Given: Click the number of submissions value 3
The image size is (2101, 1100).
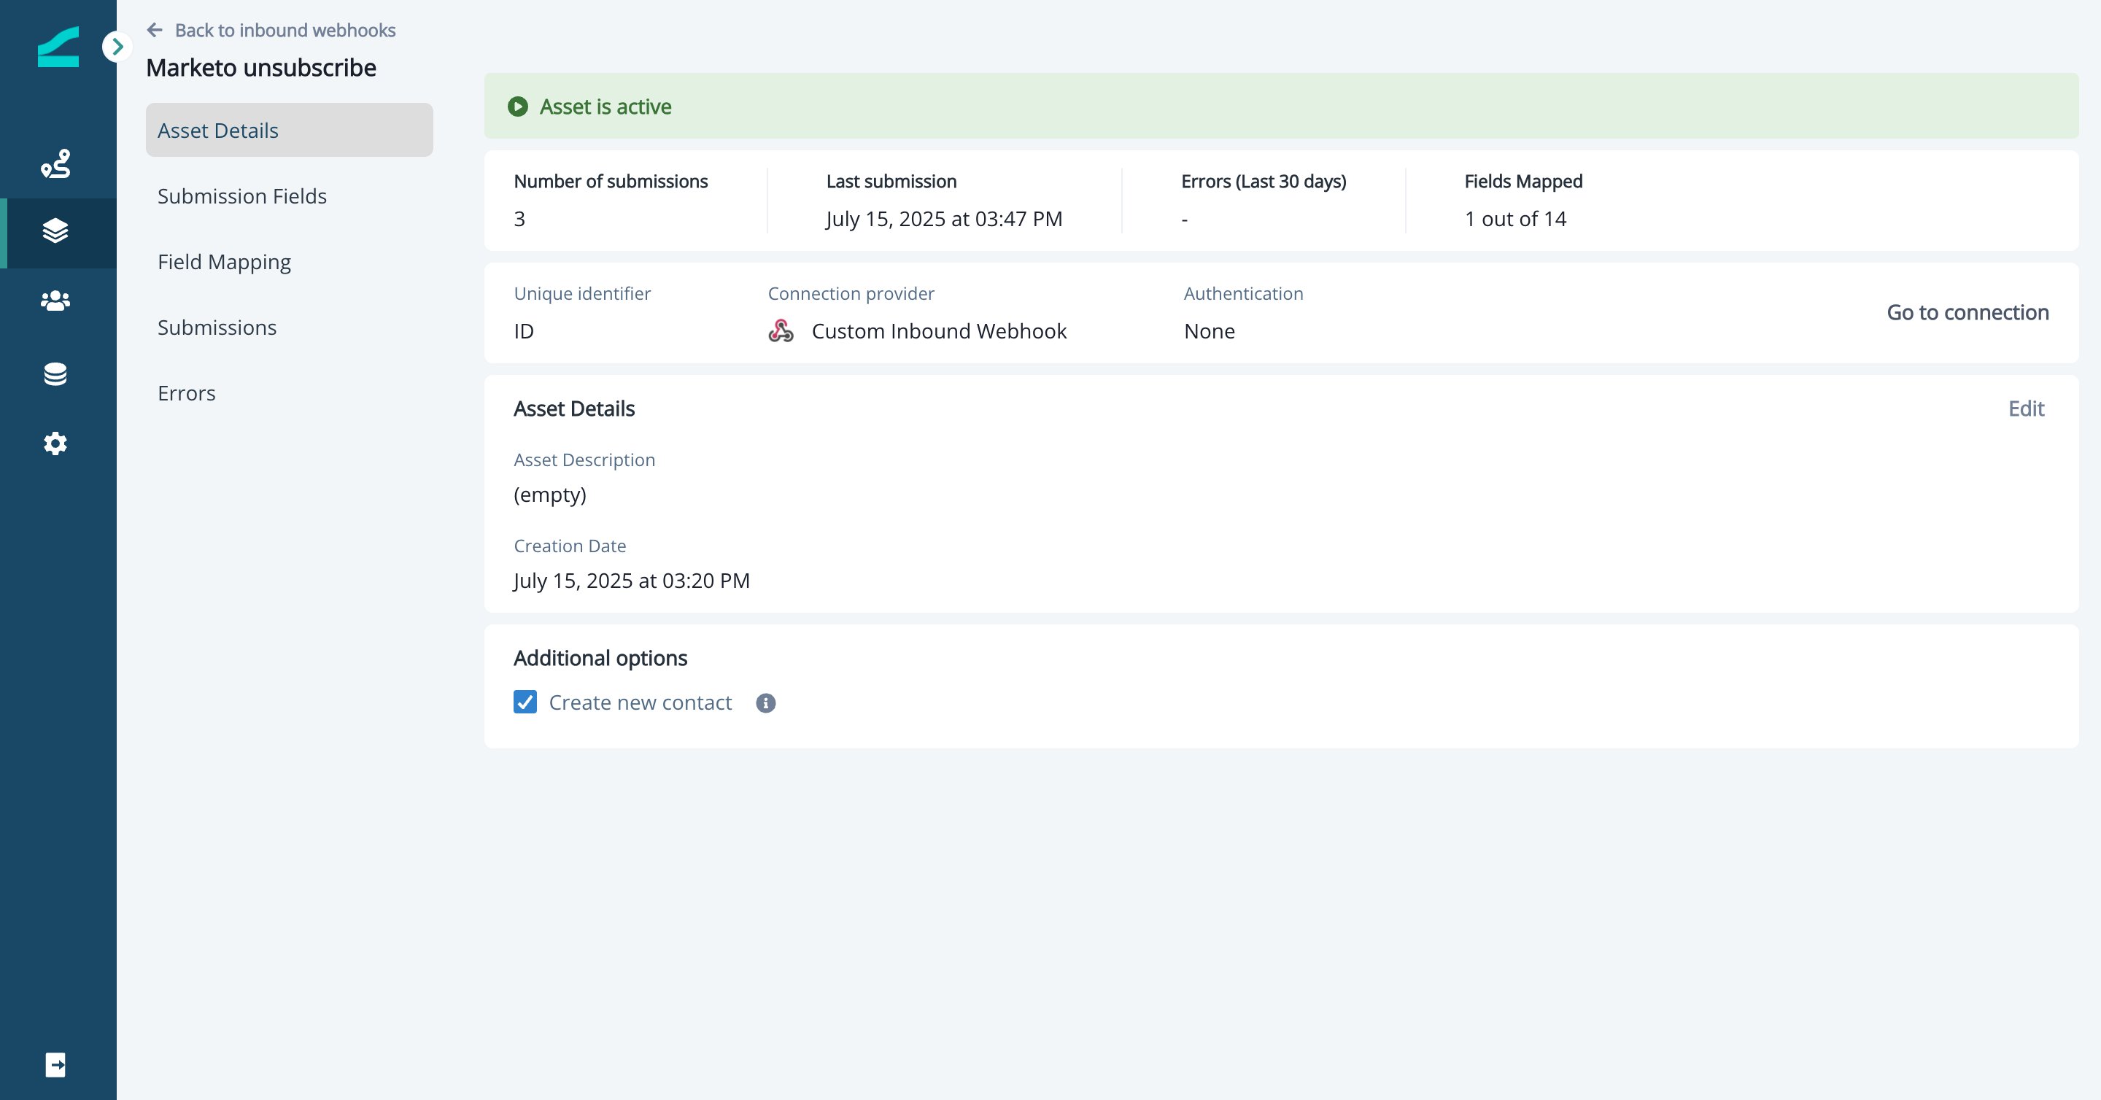Looking at the screenshot, I should tap(519, 219).
